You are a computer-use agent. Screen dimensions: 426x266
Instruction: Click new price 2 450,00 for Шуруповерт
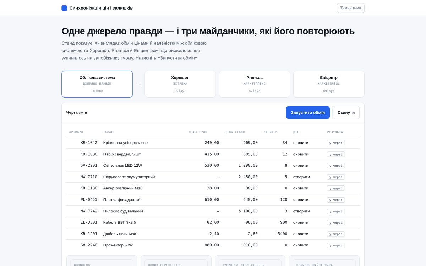248,177
